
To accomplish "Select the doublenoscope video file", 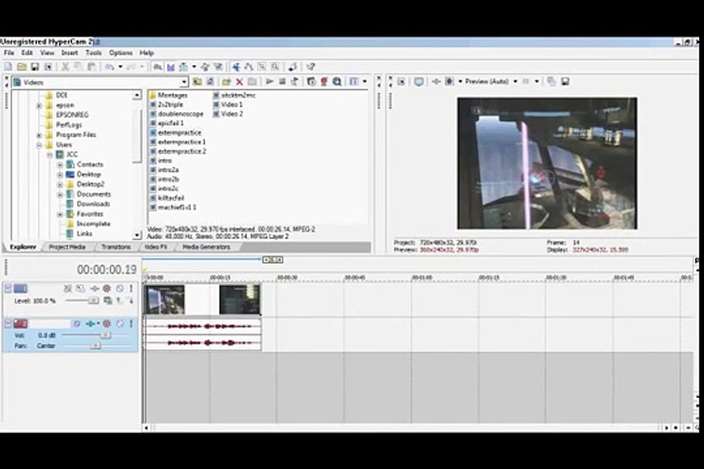I will pyautogui.click(x=181, y=114).
